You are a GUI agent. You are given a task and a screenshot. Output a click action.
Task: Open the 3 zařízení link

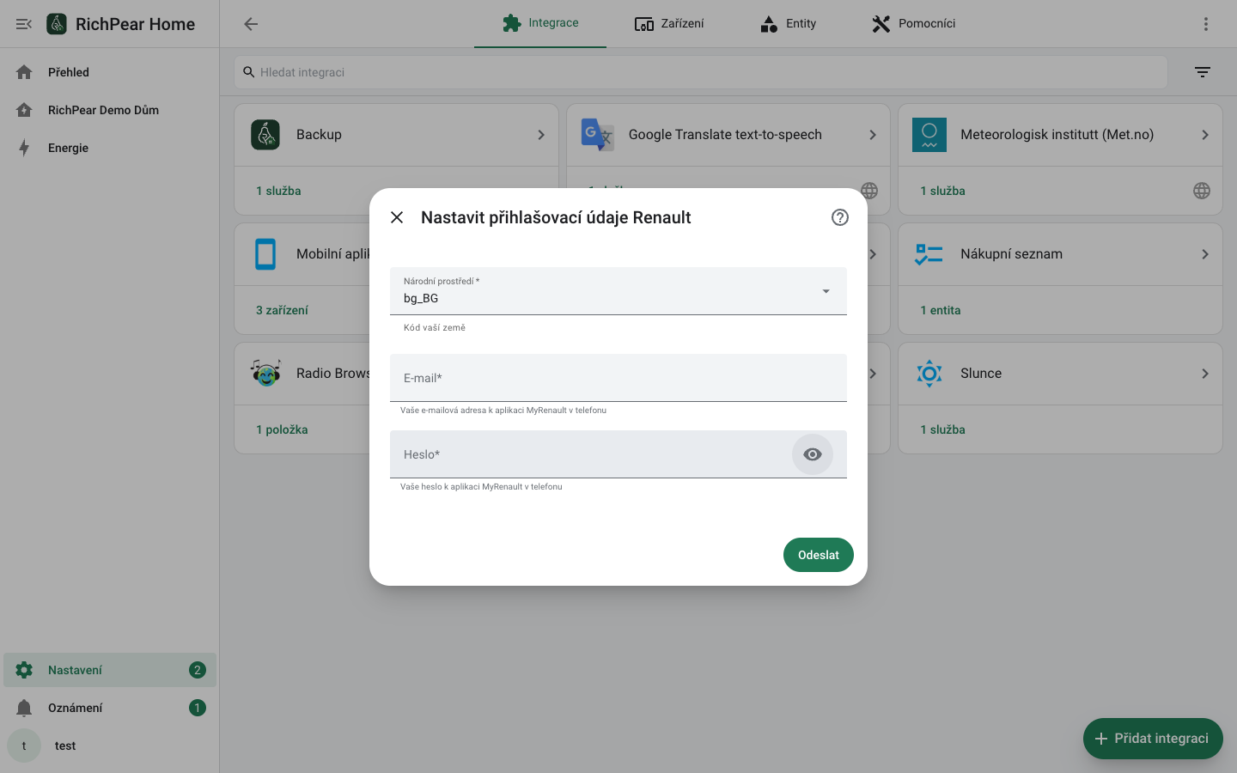coord(282,310)
